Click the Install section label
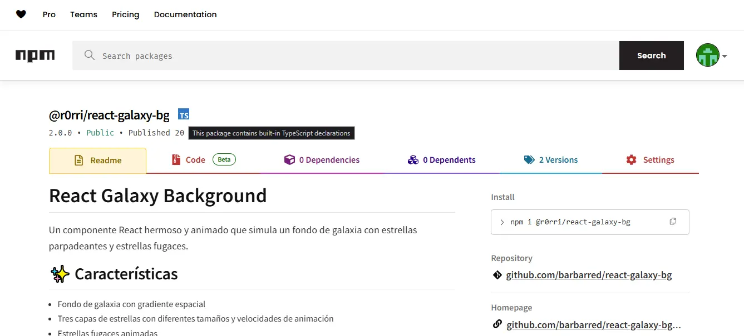This screenshot has width=744, height=336. click(502, 197)
